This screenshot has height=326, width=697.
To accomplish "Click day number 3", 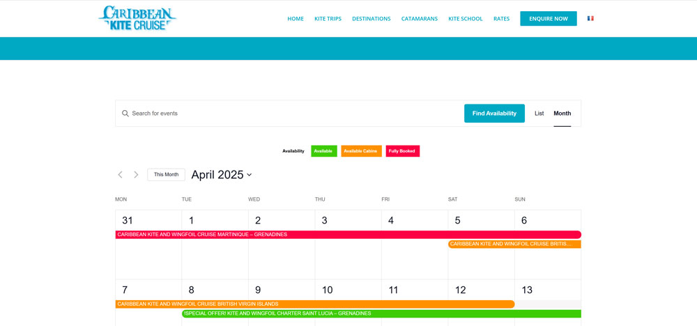I will click(x=325, y=220).
